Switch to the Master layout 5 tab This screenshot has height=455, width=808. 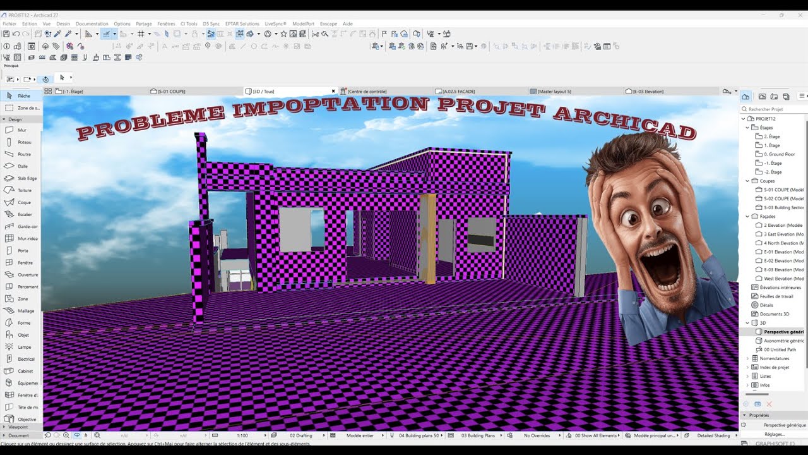(576, 91)
